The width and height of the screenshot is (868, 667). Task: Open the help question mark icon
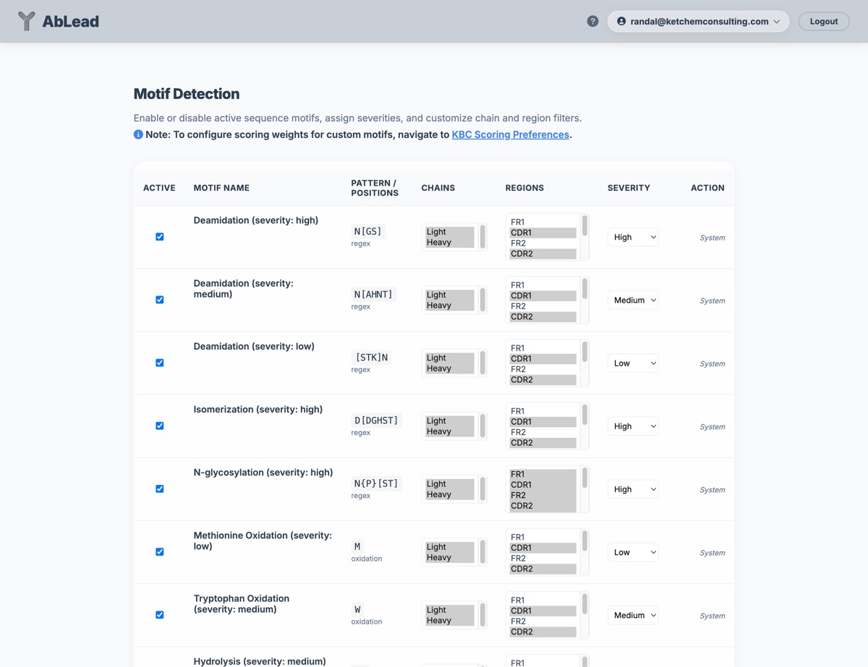tap(592, 22)
